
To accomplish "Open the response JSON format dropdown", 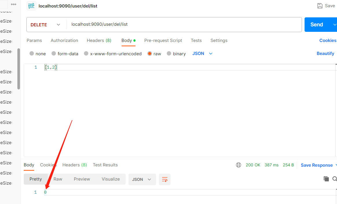I will pyautogui.click(x=142, y=179).
